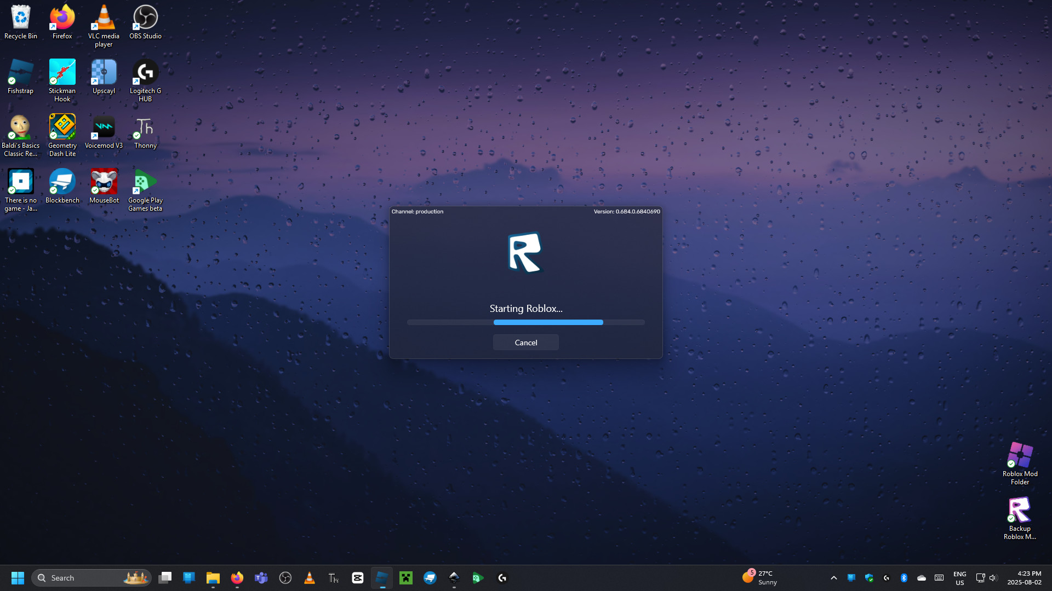Click the Roblox logo in launcher dialog
Viewport: 1052px width, 591px height.
(525, 252)
